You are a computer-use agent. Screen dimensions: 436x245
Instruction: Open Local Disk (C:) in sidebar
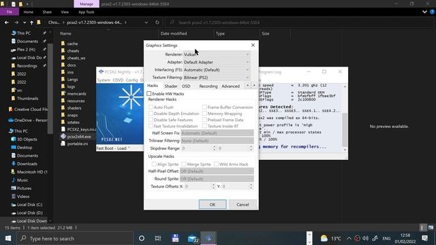pos(29,205)
